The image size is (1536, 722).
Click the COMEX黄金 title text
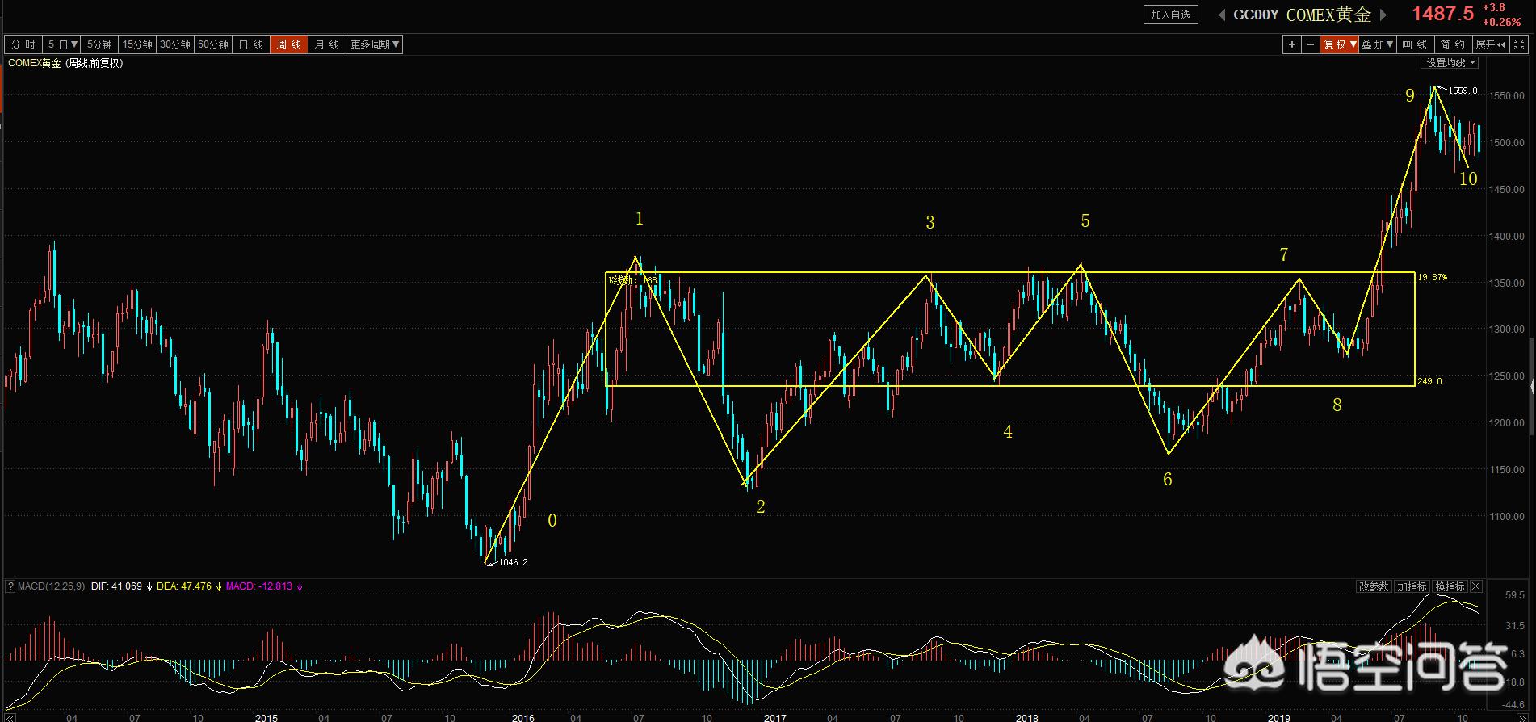1328,15
